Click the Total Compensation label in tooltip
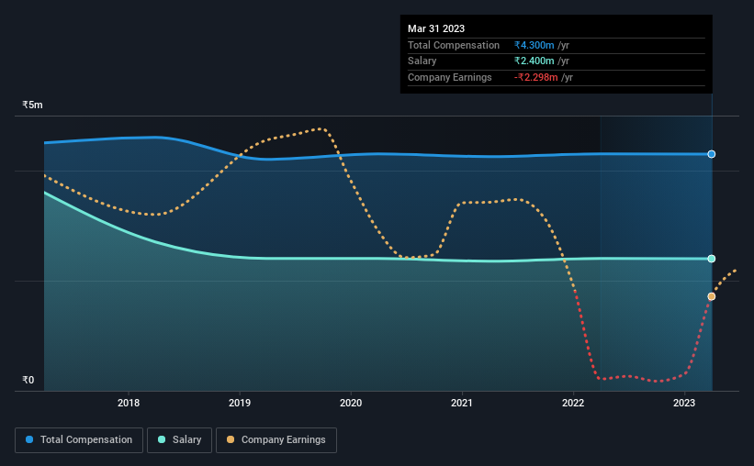The image size is (754, 466). [454, 45]
